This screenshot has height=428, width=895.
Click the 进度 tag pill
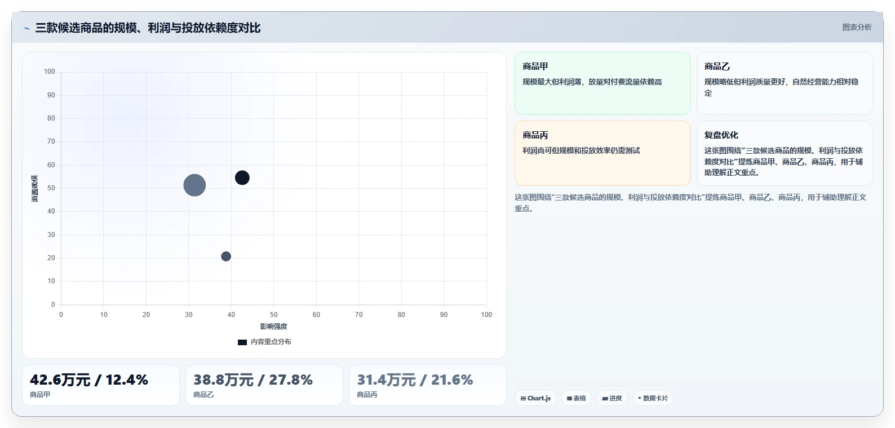tap(612, 398)
